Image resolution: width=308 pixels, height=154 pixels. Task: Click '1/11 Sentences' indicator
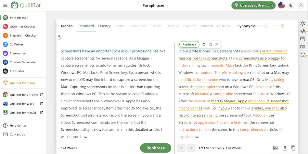click(x=210, y=148)
